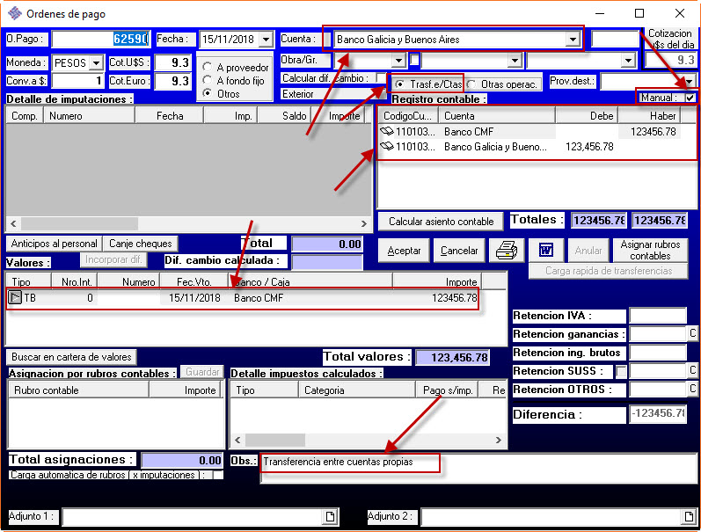The image size is (701, 532).
Task: Select the 'A proveedor' radio option
Action: coord(208,67)
